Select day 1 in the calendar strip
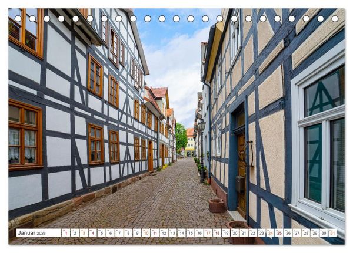Screen dimensions: 353x253 (x=66, y=233)
